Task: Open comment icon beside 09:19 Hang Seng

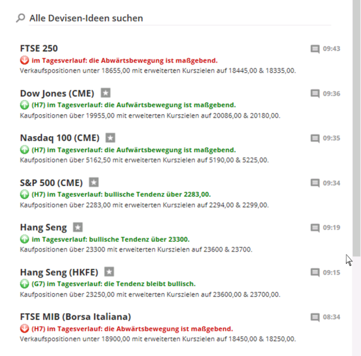Action: pyautogui.click(x=315, y=228)
